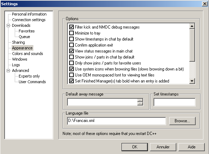This screenshot has height=154, width=209.
Task: Go to Connection settings page
Action: pyautogui.click(x=29, y=20)
